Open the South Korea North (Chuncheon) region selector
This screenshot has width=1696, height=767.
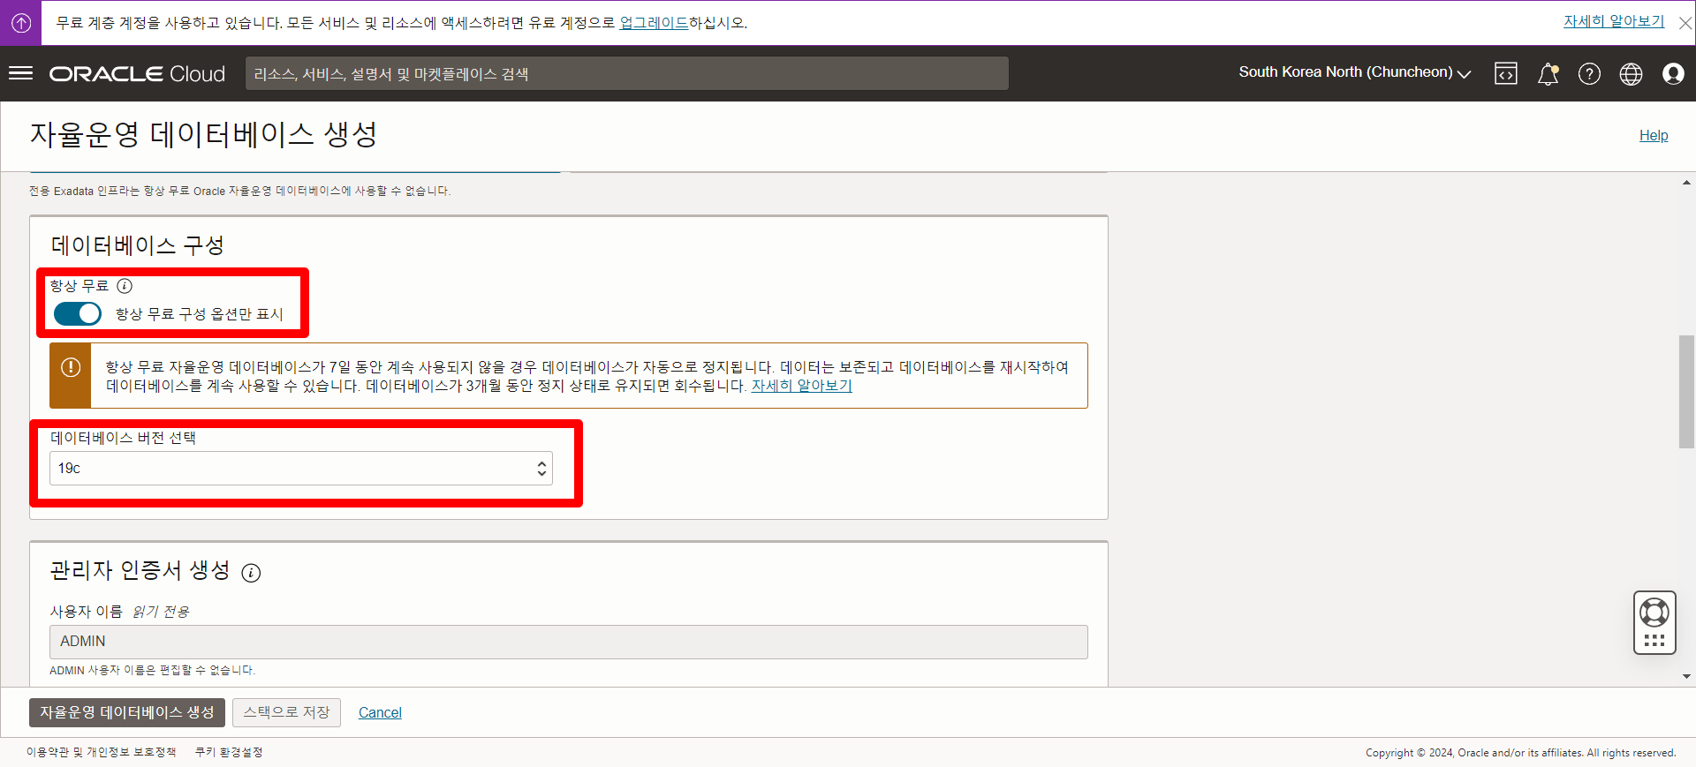[x=1354, y=72]
